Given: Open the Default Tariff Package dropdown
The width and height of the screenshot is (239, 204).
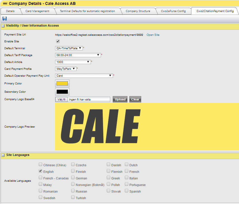Looking at the screenshot, I should point(78,55).
